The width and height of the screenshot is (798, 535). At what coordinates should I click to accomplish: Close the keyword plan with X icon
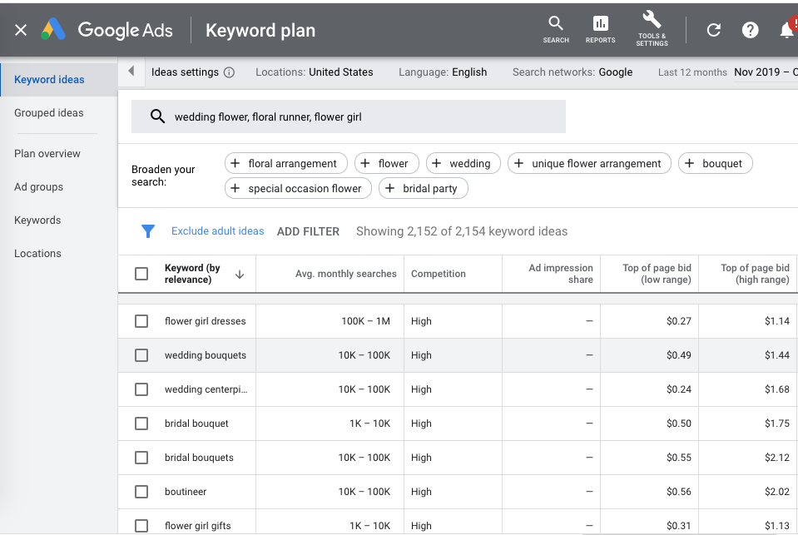[x=21, y=30]
